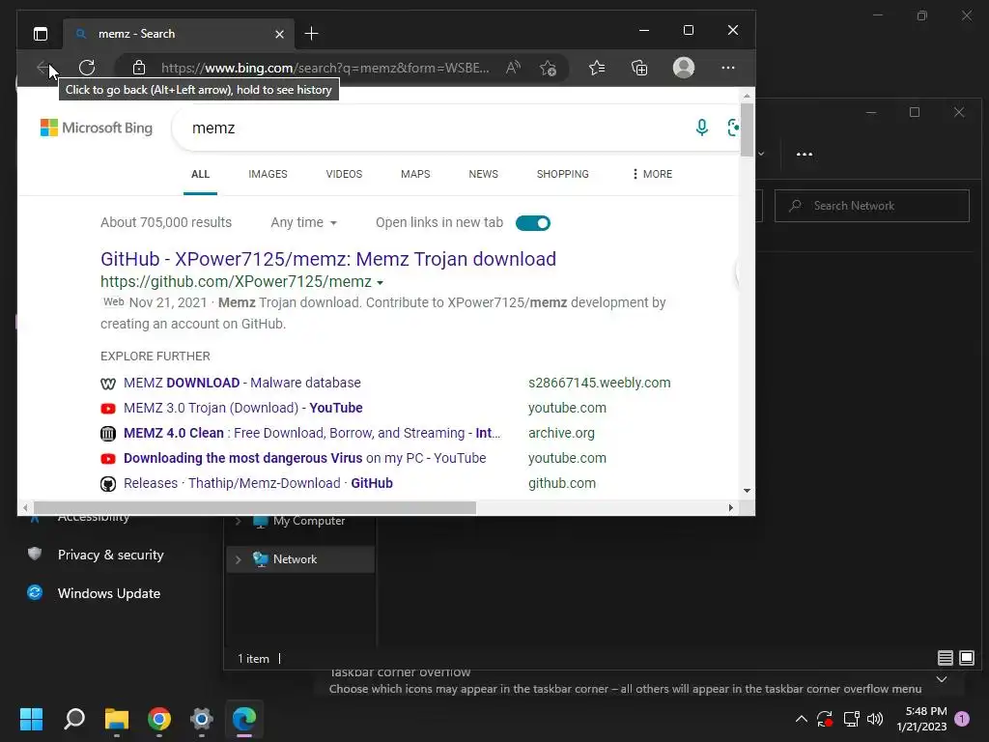989x742 pixels.
Task: Open Collections icon in Edge toolbar
Action: point(639,68)
